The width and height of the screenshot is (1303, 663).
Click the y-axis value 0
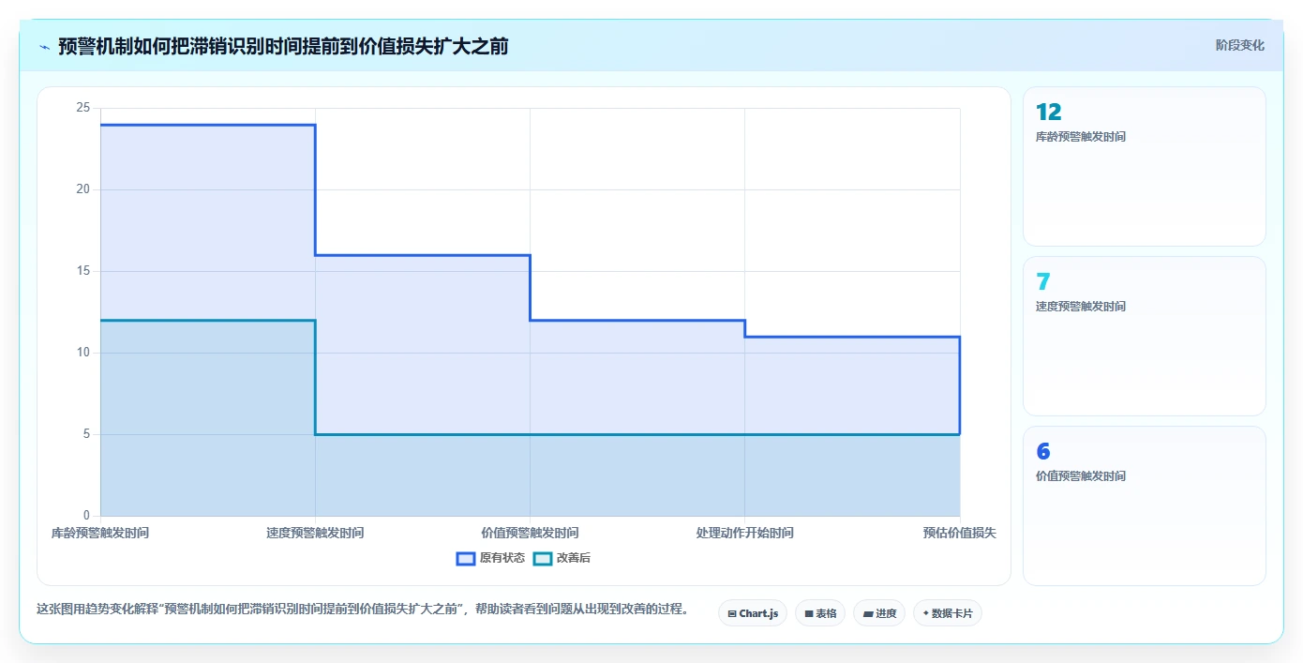click(86, 516)
